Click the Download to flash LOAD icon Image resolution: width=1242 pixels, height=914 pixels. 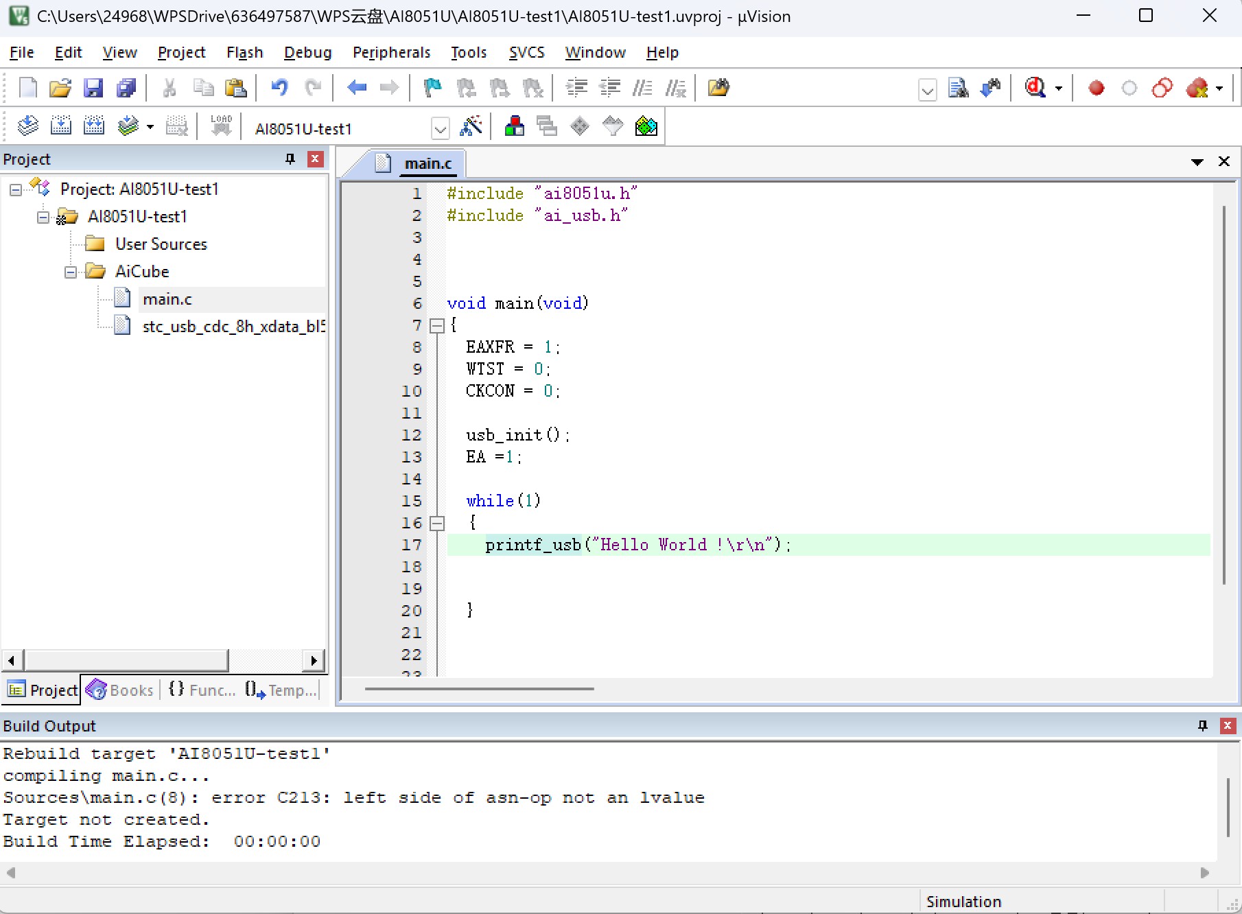click(x=221, y=126)
